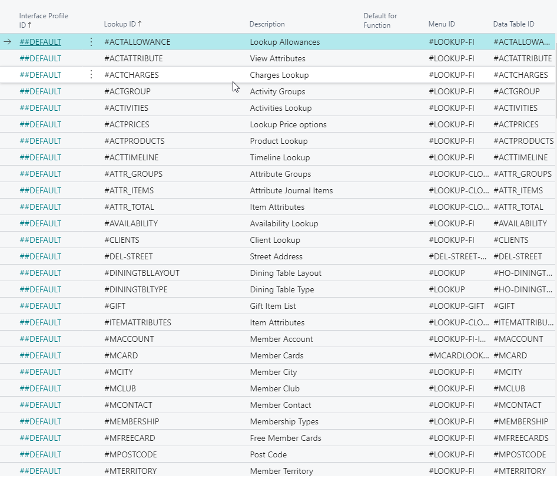
Task: Open the ##DEFAULT link in the #ACTATTRIBUTE row
Action: [x=40, y=58]
